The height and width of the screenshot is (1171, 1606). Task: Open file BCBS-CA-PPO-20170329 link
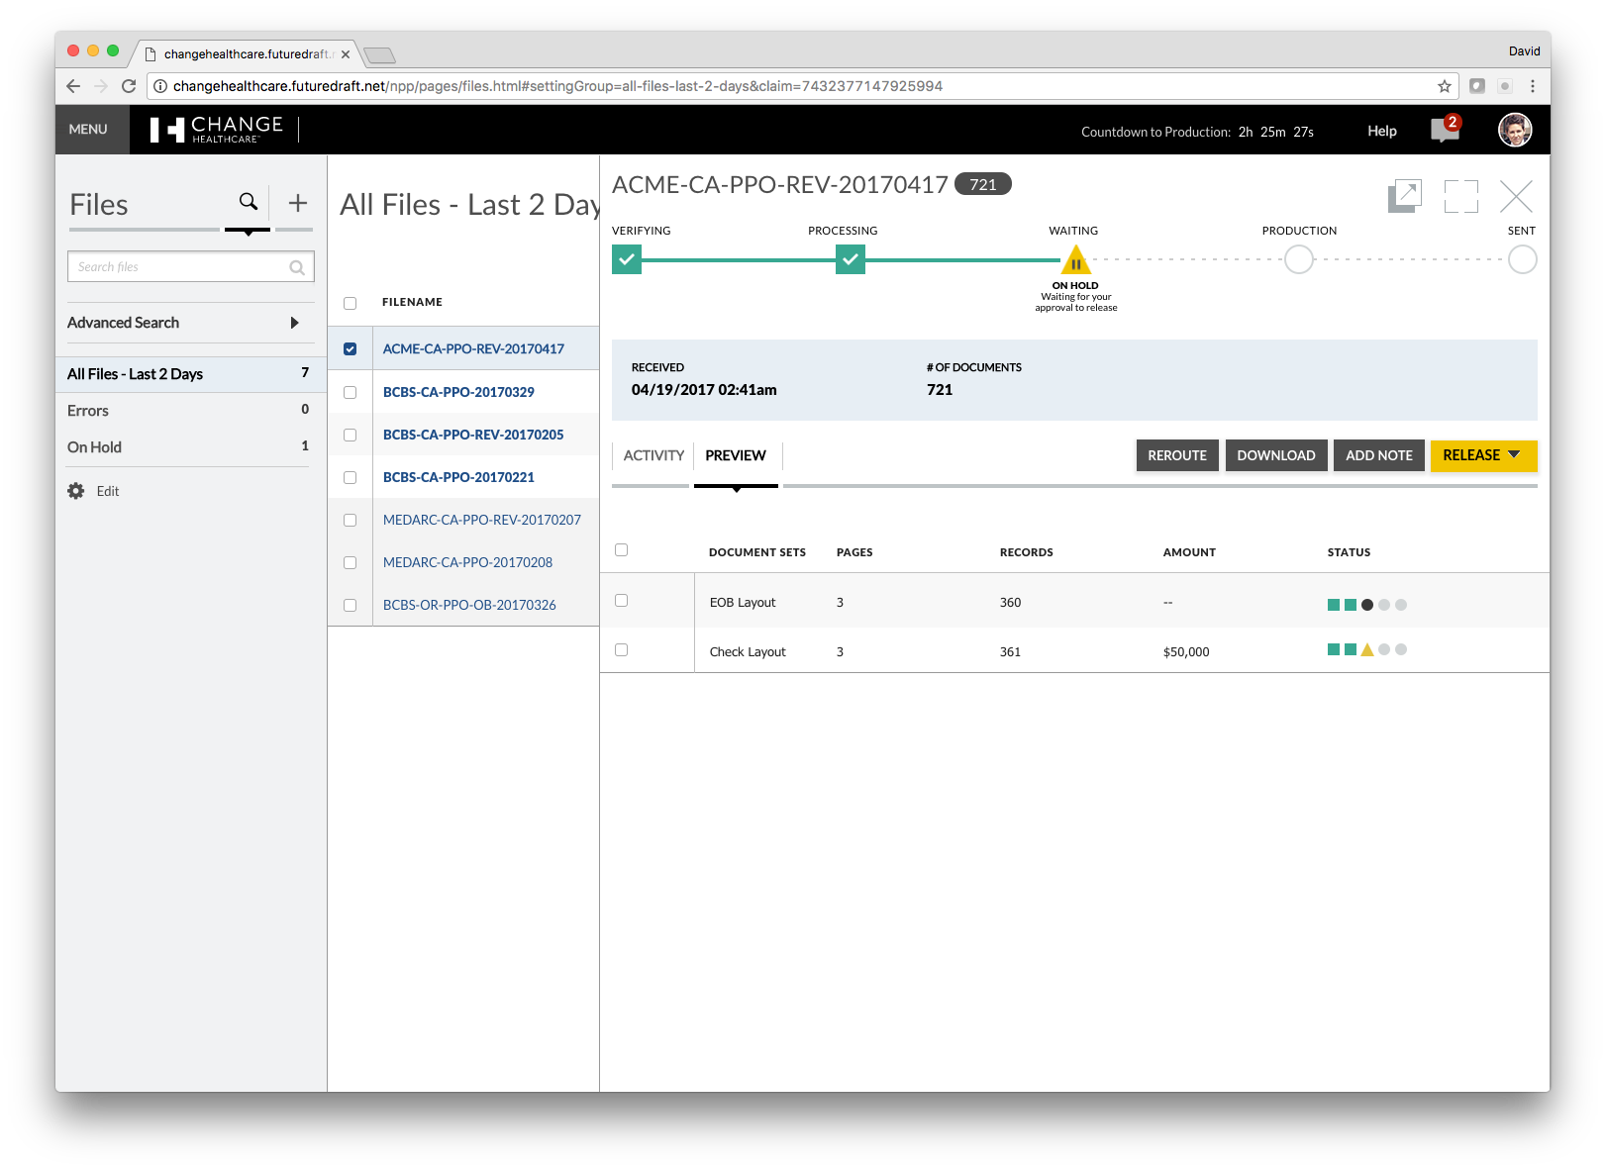pos(458,392)
